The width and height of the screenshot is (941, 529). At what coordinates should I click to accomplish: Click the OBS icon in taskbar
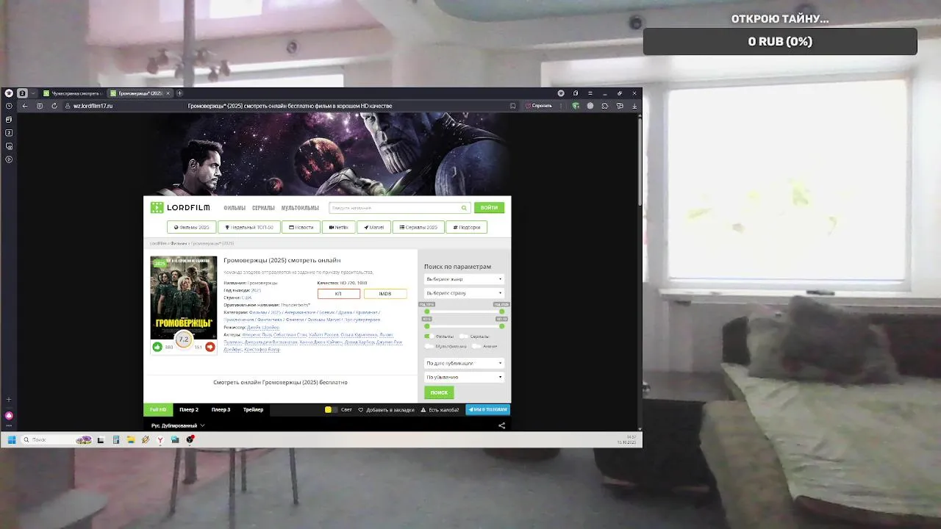190,440
